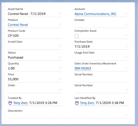The width and height of the screenshot is (138, 126).
Task: Open Tony Zorc under Created By
Action: click(20, 103)
